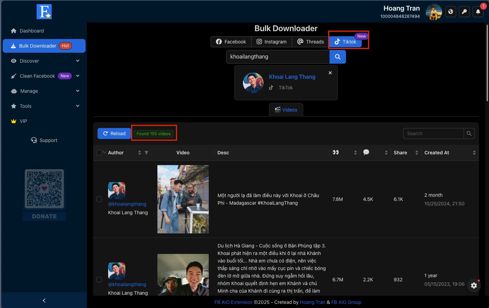Viewport: 489px width, 308px height.
Task: Open the floating settings gear
Action: [474, 285]
